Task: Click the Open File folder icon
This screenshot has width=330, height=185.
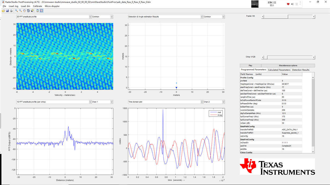Action: tap(3, 11)
